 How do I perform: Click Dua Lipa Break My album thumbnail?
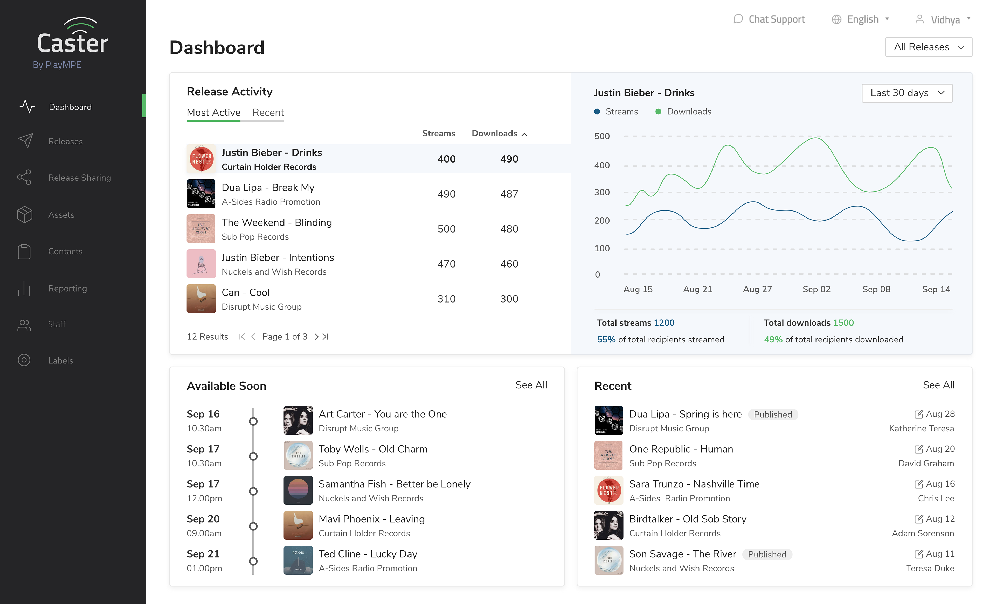point(201,194)
